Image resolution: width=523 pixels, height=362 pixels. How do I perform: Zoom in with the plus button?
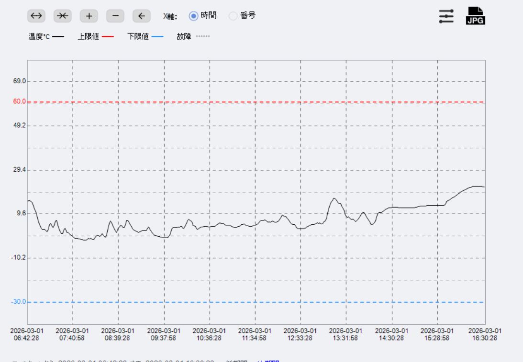tap(89, 16)
